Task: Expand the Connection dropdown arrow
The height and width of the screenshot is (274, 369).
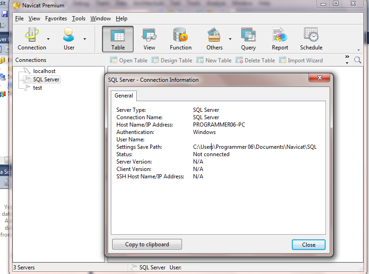Action: coord(48,39)
